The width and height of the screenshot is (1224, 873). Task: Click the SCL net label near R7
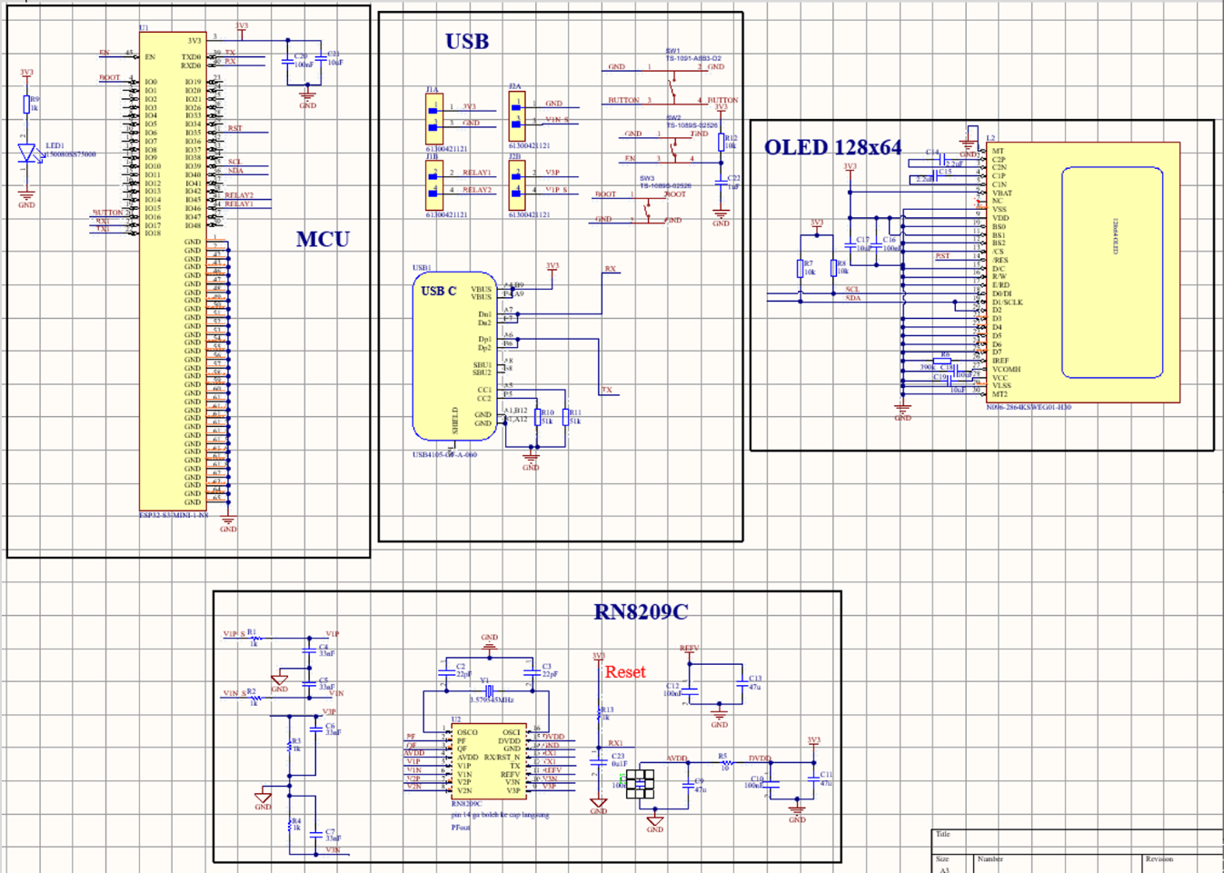pos(851,290)
